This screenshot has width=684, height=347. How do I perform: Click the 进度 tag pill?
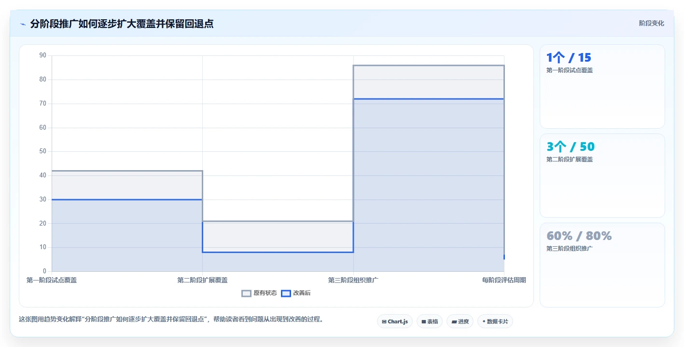(460, 321)
